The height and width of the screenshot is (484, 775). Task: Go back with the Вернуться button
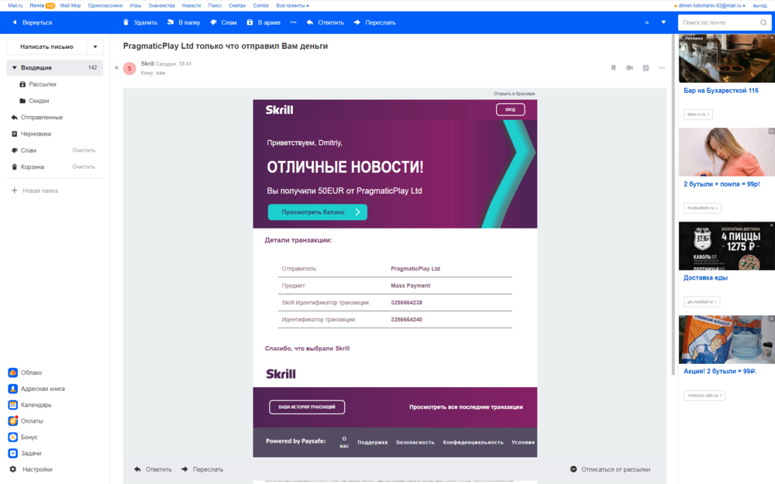(32, 22)
